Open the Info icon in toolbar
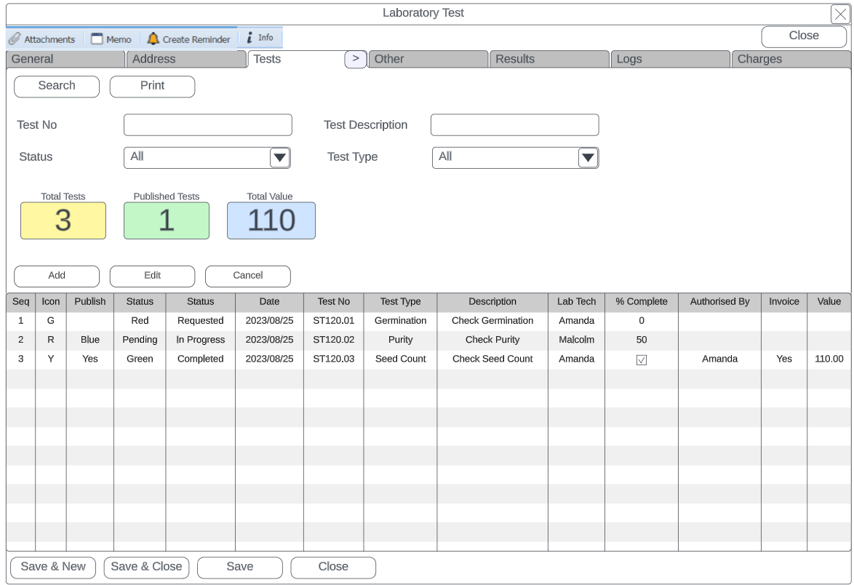 [250, 38]
